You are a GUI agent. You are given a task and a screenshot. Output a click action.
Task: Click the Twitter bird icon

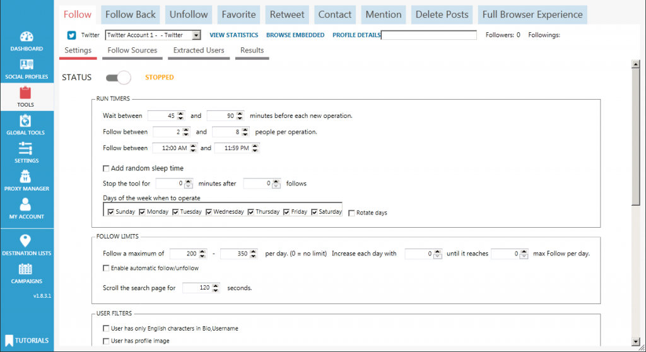[71, 35]
